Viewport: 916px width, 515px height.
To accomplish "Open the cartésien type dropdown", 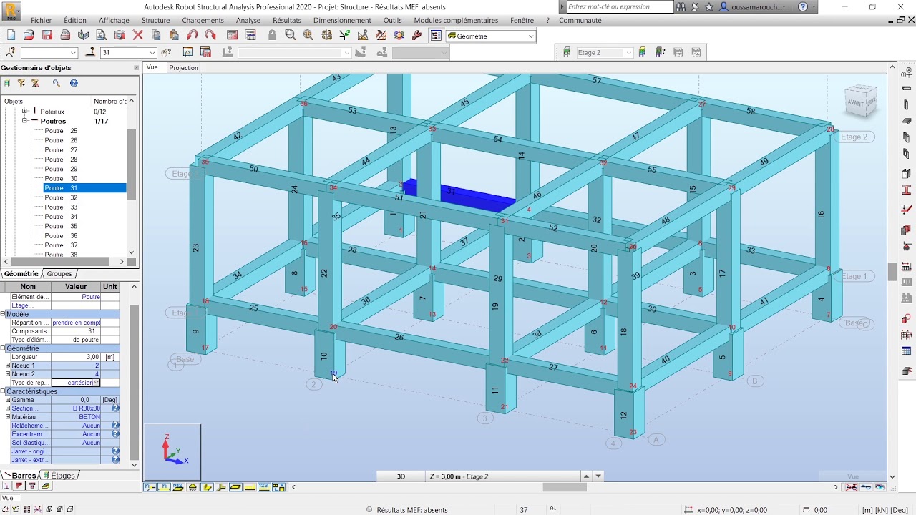I will tap(97, 383).
